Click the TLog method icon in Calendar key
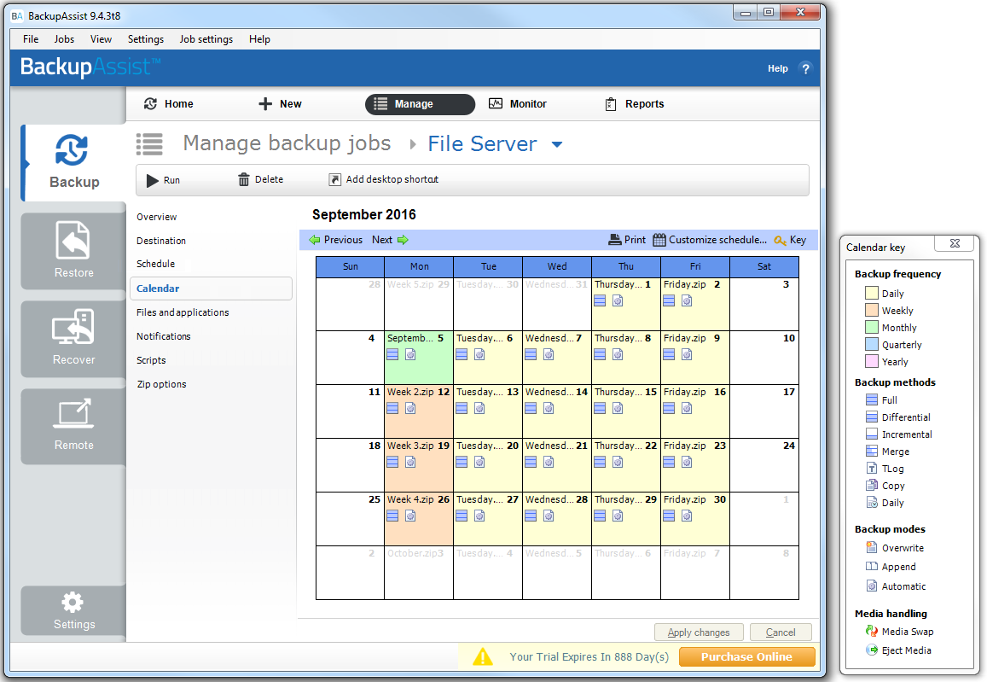The height and width of the screenshot is (682, 987). tap(872, 468)
